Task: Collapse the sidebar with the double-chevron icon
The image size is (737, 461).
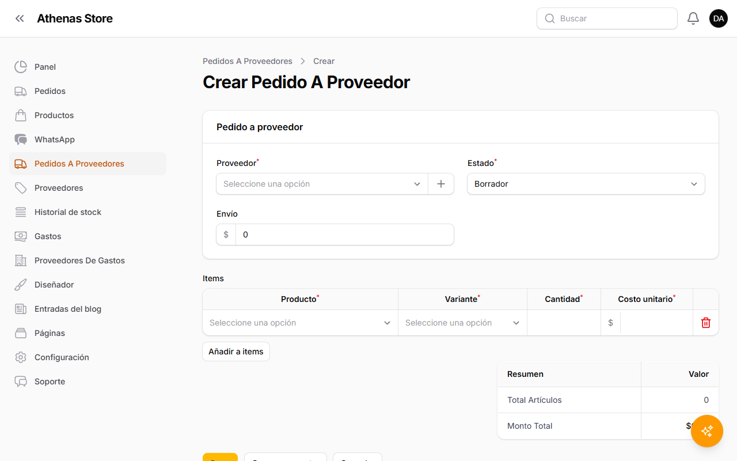Action: coord(20,18)
